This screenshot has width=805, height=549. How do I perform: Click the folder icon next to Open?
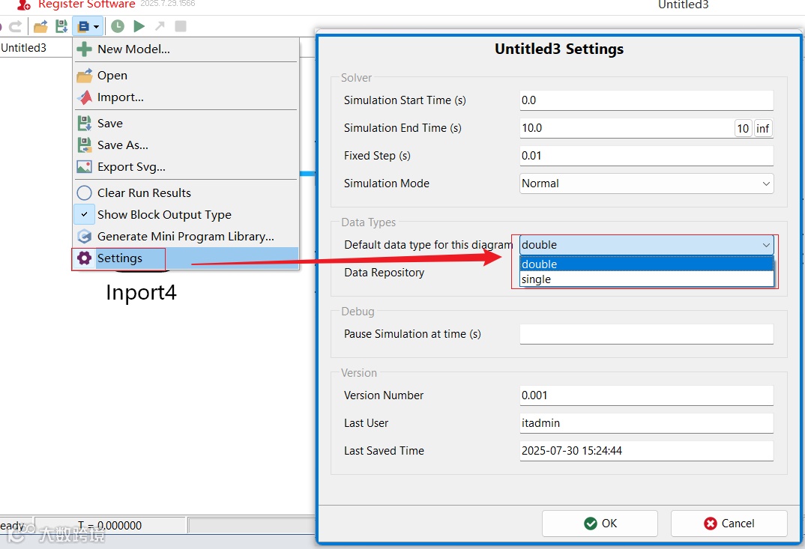pos(84,76)
